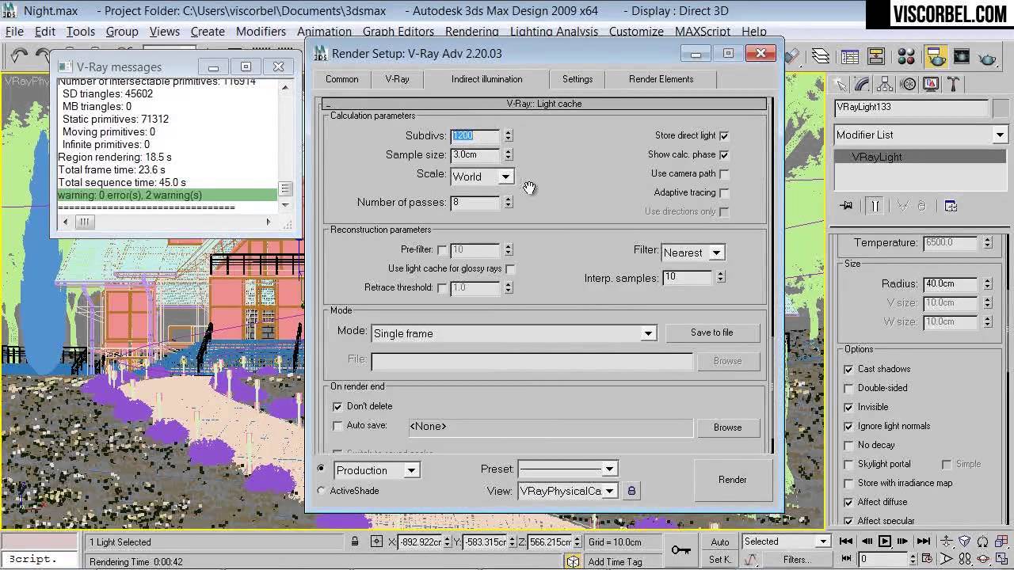Image resolution: width=1014 pixels, height=570 pixels.
Task: Switch to the Common tab
Action: (x=341, y=79)
